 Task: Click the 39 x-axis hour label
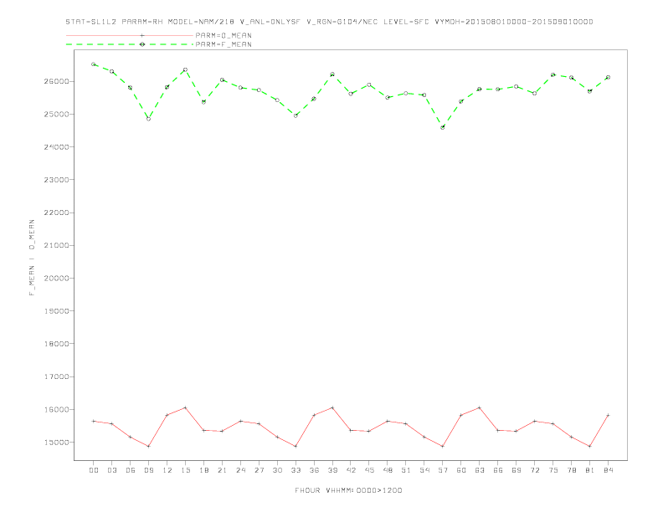pos(332,470)
